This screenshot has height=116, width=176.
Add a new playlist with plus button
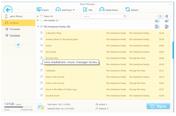point(18,45)
